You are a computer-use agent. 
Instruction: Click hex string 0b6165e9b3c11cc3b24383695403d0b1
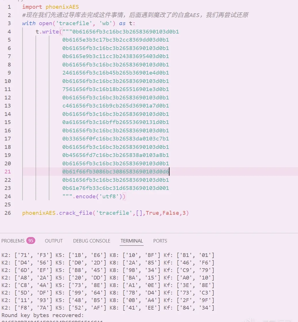[116, 56]
